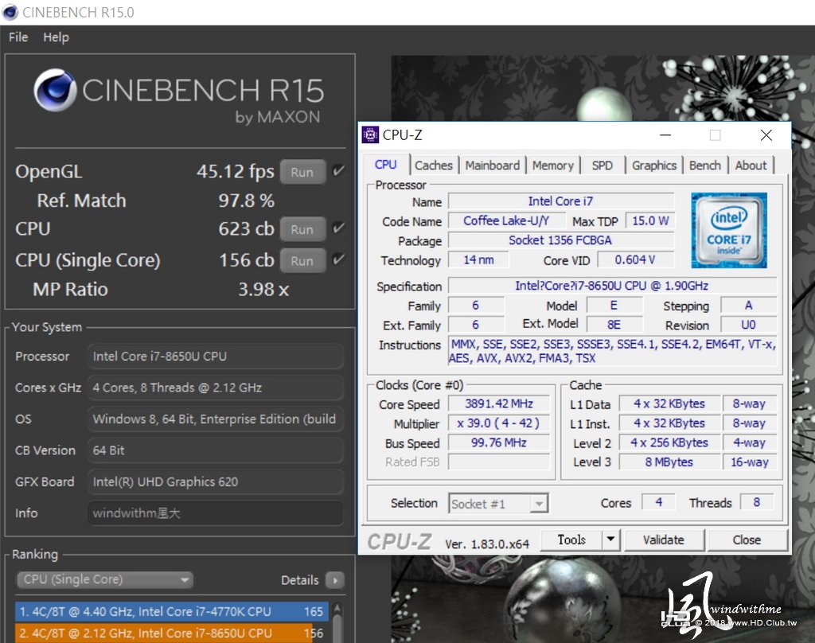Click the Intel Core i7 badge logo
815x643 pixels.
click(x=729, y=230)
